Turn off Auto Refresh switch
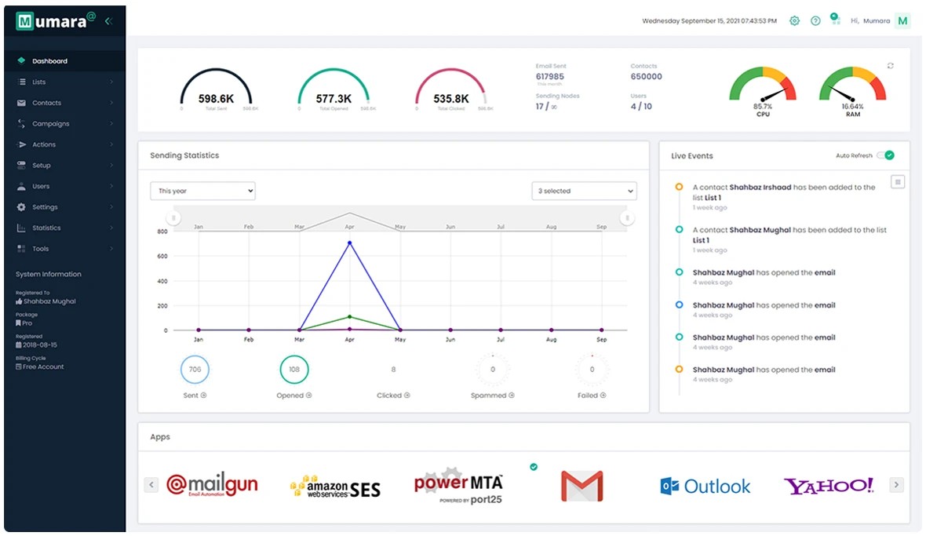This screenshot has width=926, height=536. click(x=885, y=155)
